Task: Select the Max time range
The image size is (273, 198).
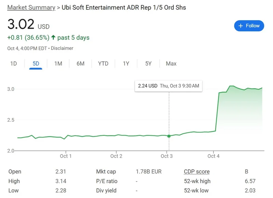Action: click(171, 64)
